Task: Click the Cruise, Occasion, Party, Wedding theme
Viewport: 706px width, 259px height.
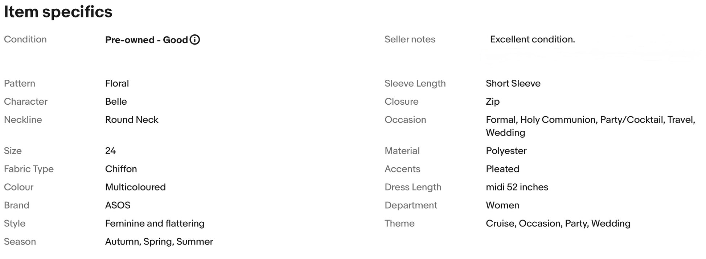Action: coord(558,223)
